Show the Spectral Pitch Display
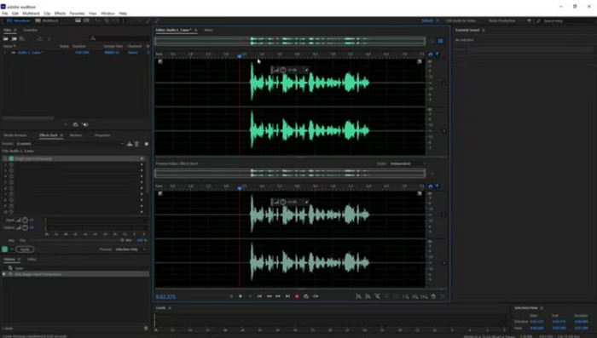 pyautogui.click(x=86, y=20)
